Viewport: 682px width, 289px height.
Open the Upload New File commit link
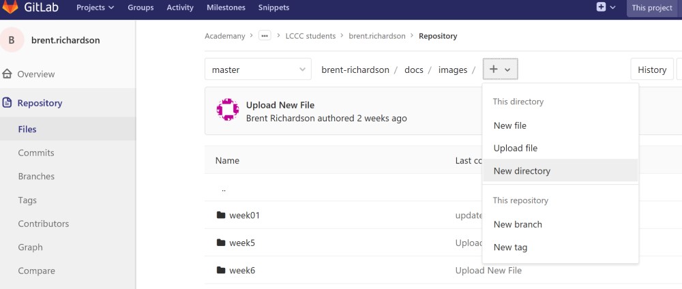pos(280,105)
